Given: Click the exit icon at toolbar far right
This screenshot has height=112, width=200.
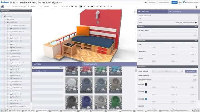Looking at the screenshot, I should (197, 7).
